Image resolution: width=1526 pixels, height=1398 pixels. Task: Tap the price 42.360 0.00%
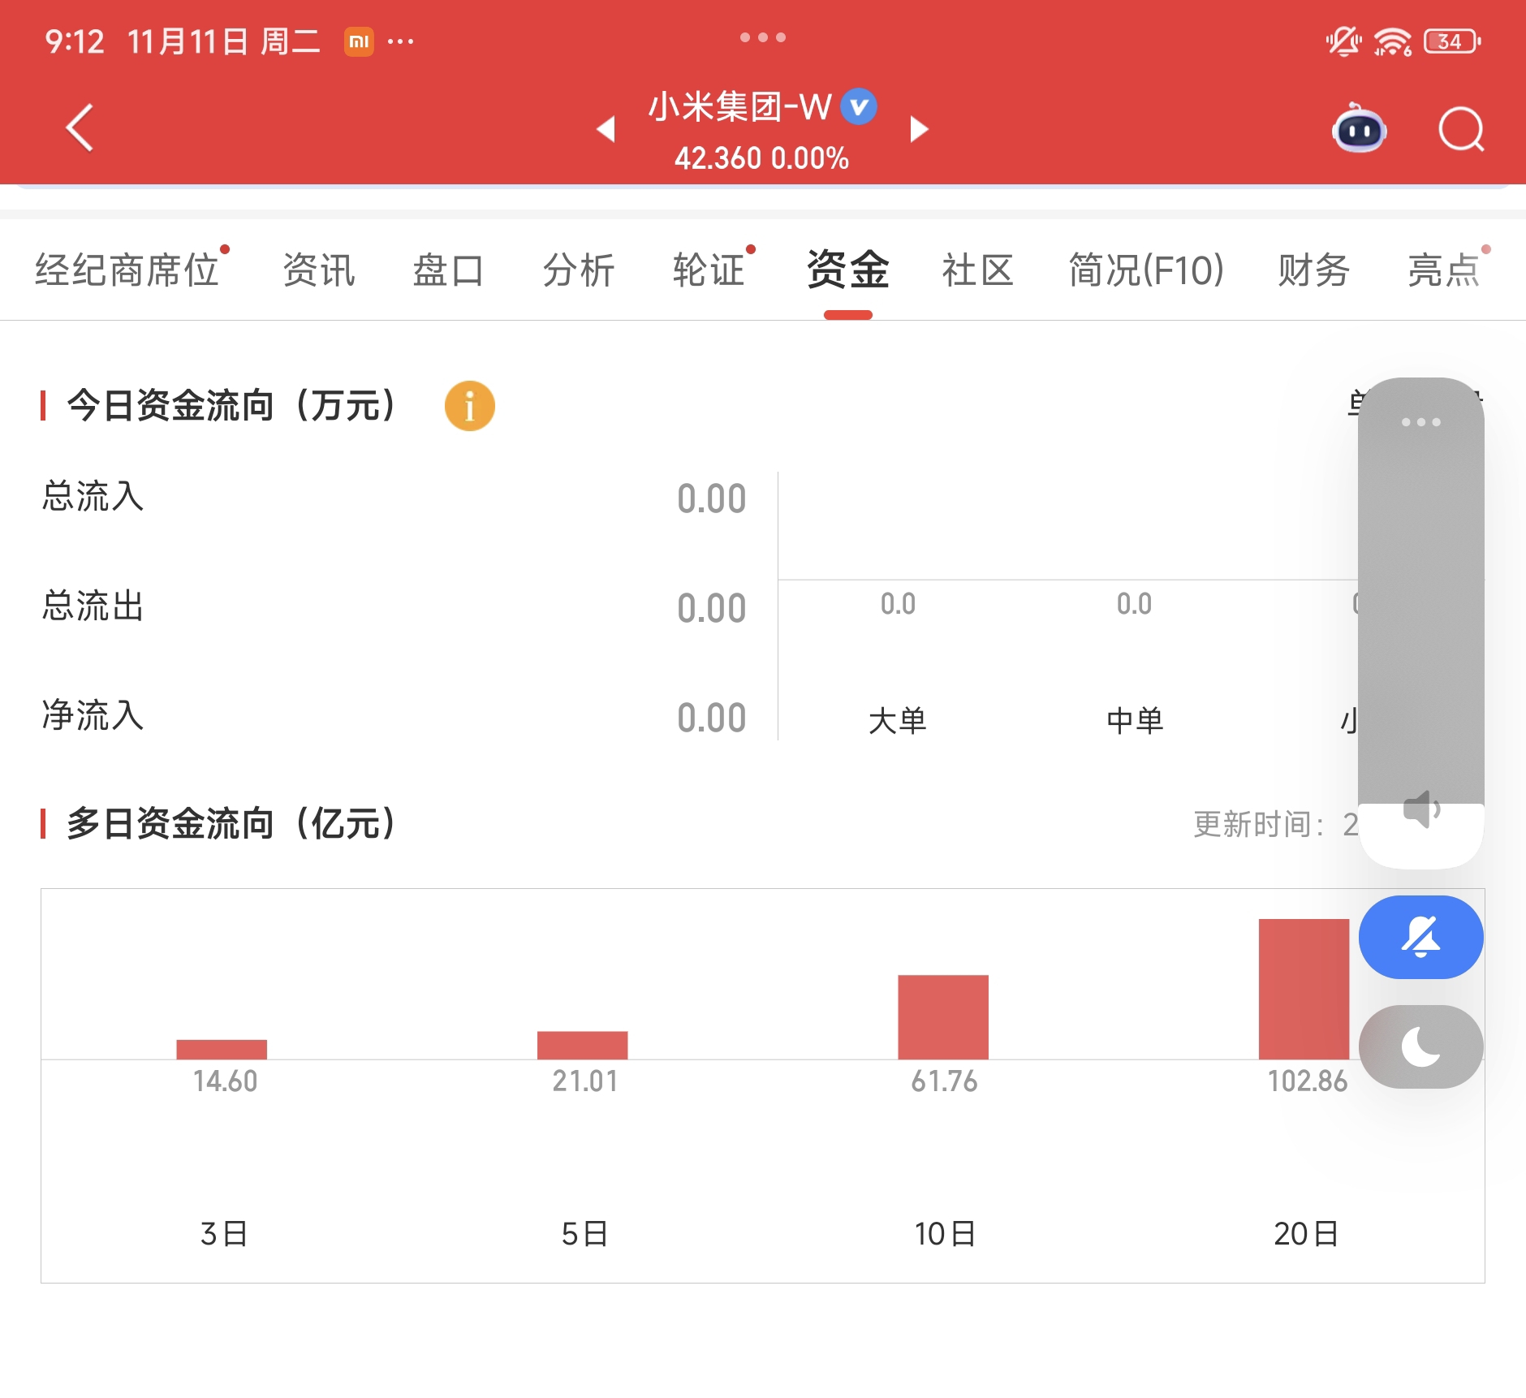click(761, 158)
